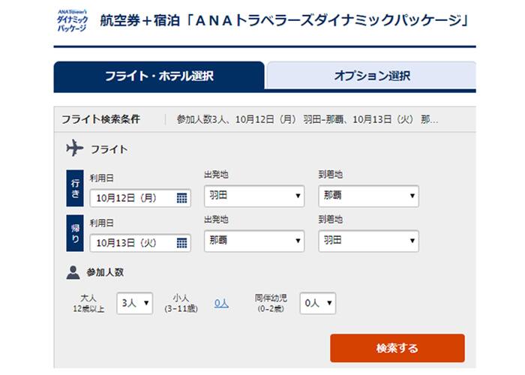Switch to フライト・ホテル選択 tab

point(158,76)
